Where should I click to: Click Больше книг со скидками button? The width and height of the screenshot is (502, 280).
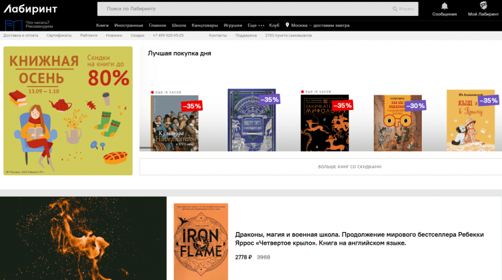[320, 166]
